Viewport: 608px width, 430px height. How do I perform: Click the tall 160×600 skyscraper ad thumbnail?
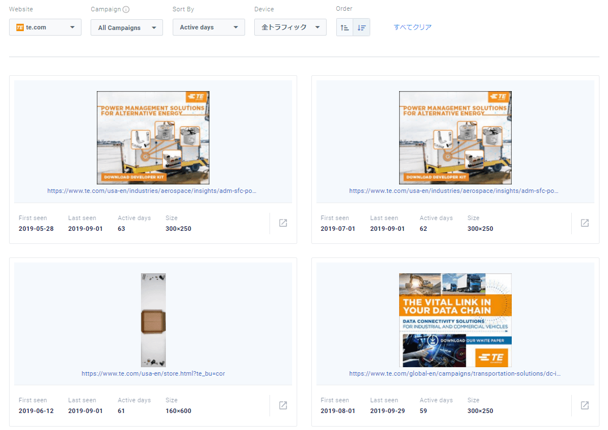[x=153, y=320]
